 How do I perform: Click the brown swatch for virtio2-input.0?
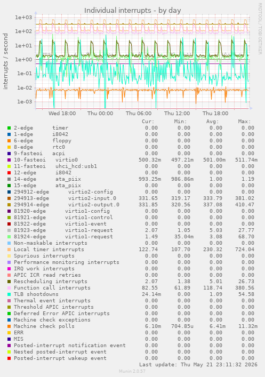[9, 198]
